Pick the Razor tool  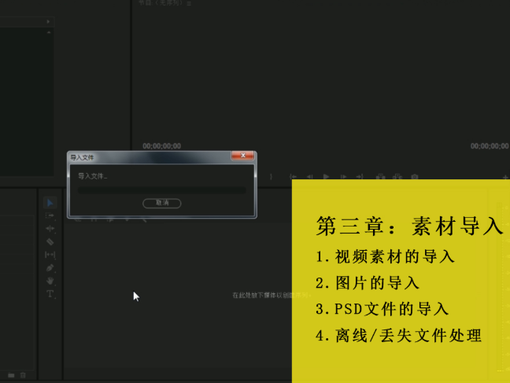pyautogui.click(x=50, y=241)
